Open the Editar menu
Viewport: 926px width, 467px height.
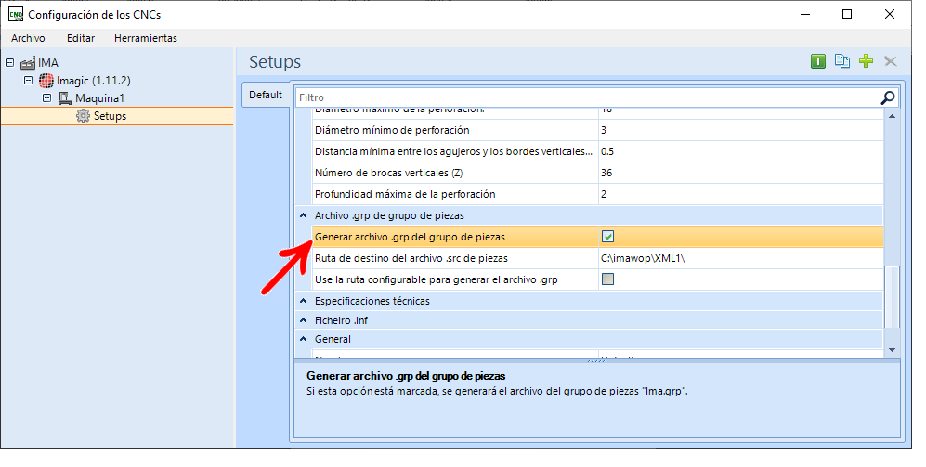point(80,38)
